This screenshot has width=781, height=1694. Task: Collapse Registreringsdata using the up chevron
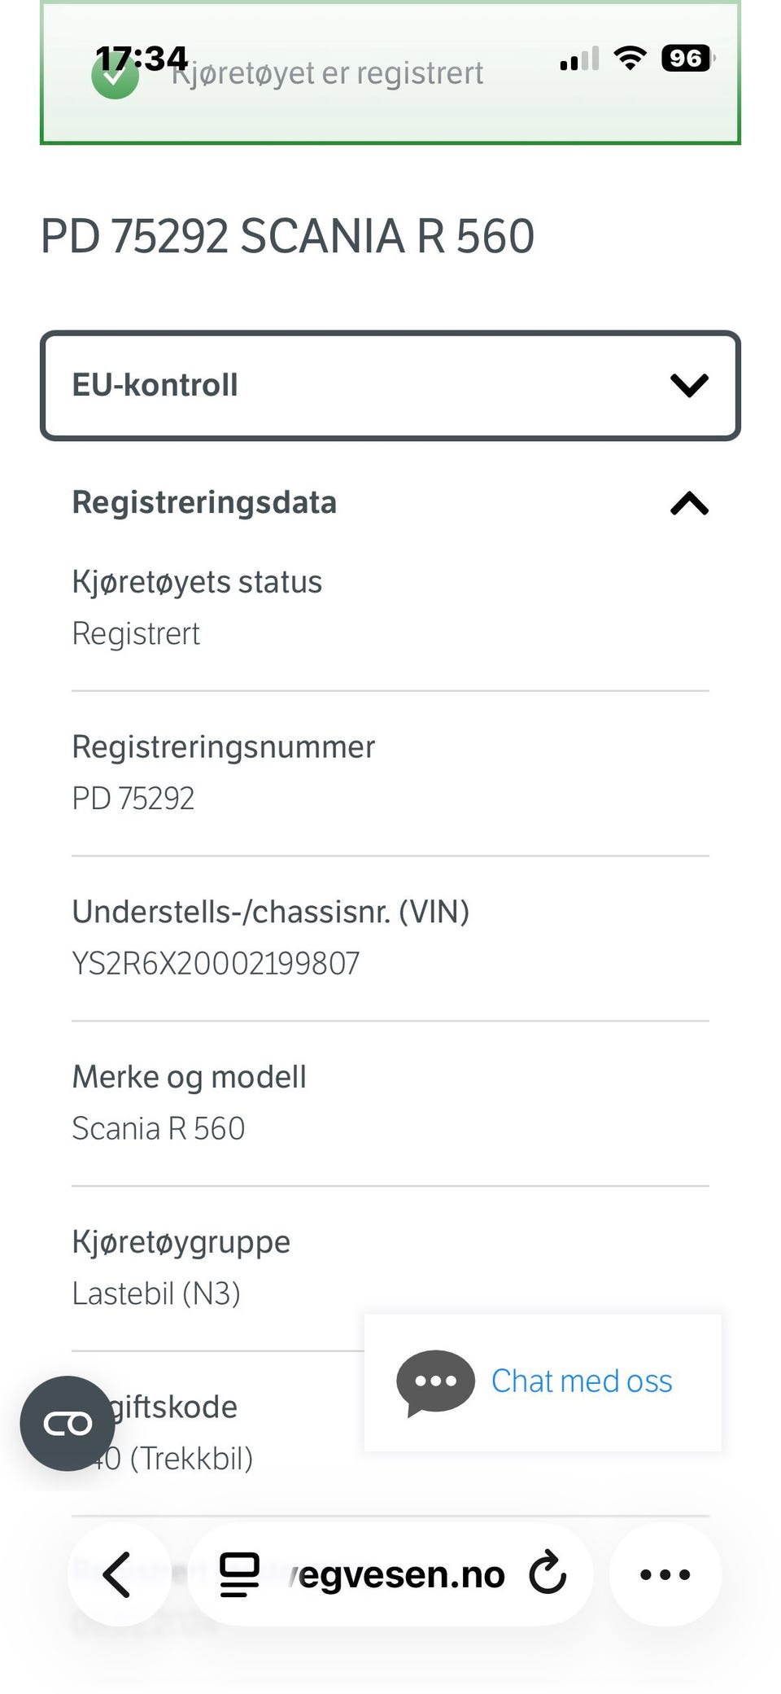[x=689, y=504]
